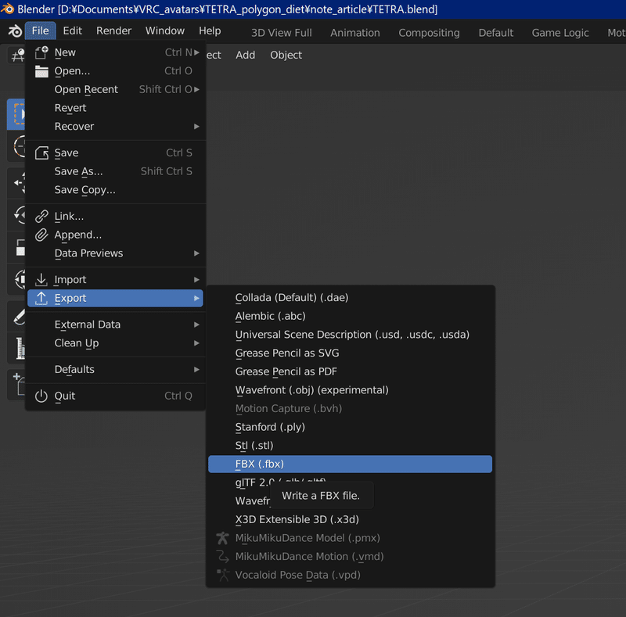Click the Export upload-arrow icon
The image size is (626, 617).
point(41,298)
